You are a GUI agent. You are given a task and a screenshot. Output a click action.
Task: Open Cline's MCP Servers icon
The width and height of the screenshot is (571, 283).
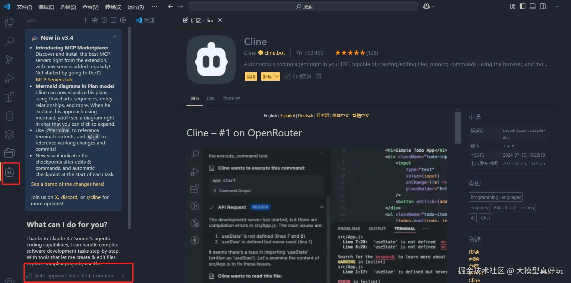pos(95,20)
